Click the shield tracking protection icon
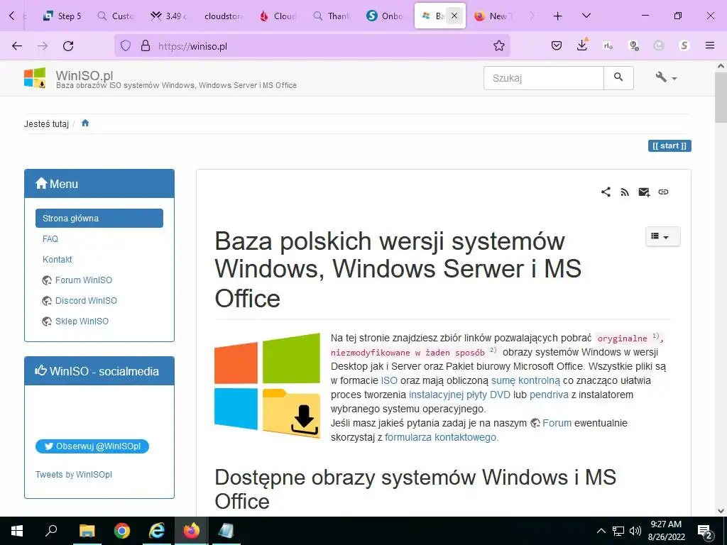The width and height of the screenshot is (727, 545). coord(126,45)
